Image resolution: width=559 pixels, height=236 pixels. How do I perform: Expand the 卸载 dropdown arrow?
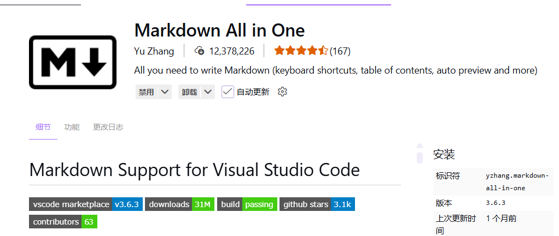pos(208,92)
